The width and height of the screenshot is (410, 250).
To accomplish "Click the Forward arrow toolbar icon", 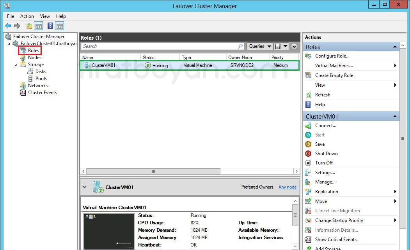I will pos(17,26).
